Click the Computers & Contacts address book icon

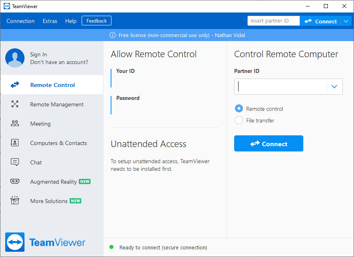click(x=15, y=143)
